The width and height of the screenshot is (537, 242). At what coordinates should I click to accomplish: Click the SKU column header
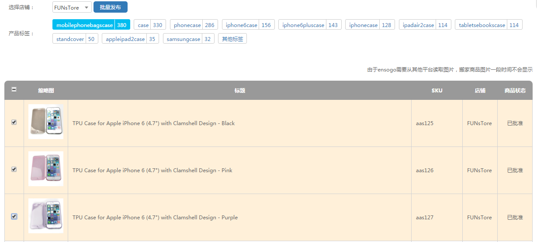click(x=437, y=91)
